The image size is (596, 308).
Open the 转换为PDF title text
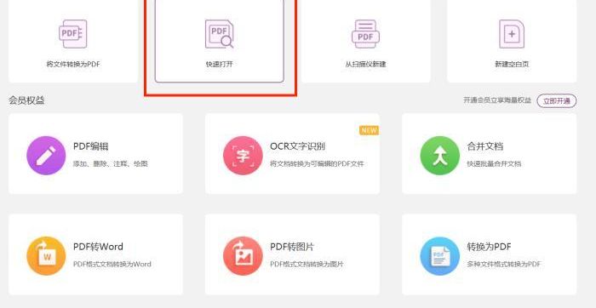489,247
